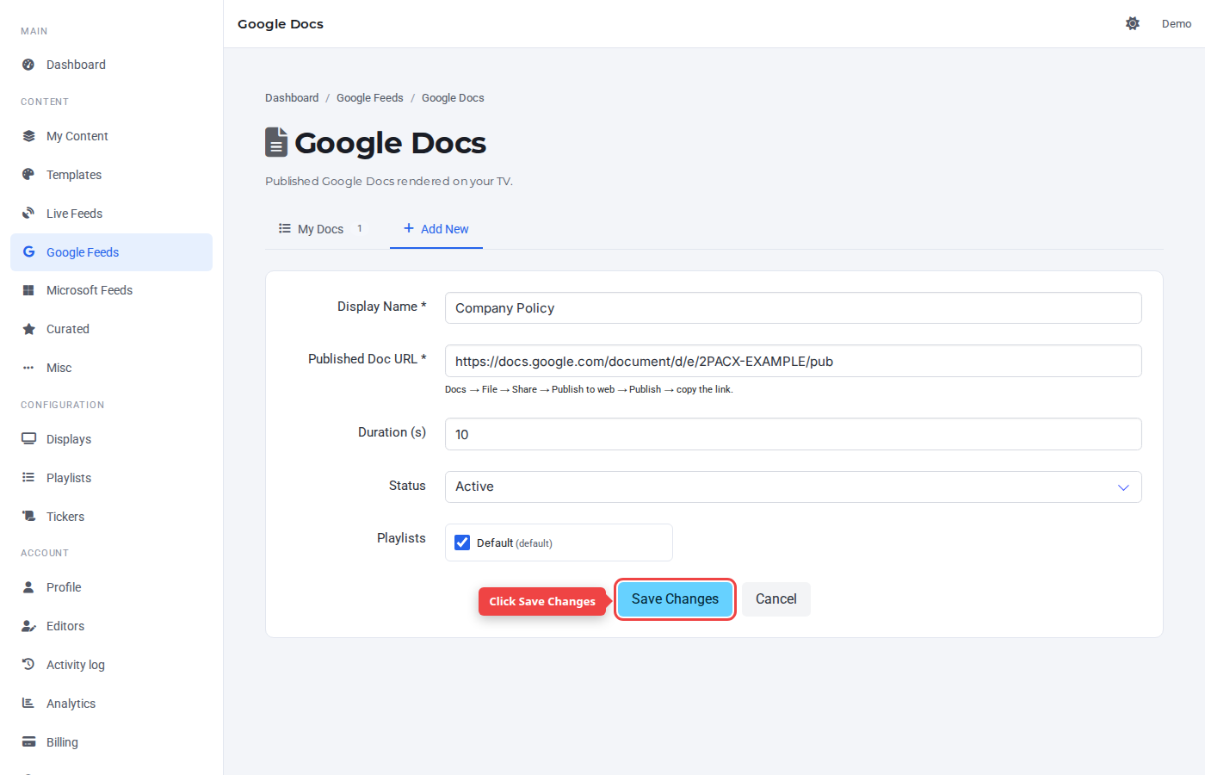Open the Playlists sidebar link
This screenshot has height=775, width=1205.
112,478
